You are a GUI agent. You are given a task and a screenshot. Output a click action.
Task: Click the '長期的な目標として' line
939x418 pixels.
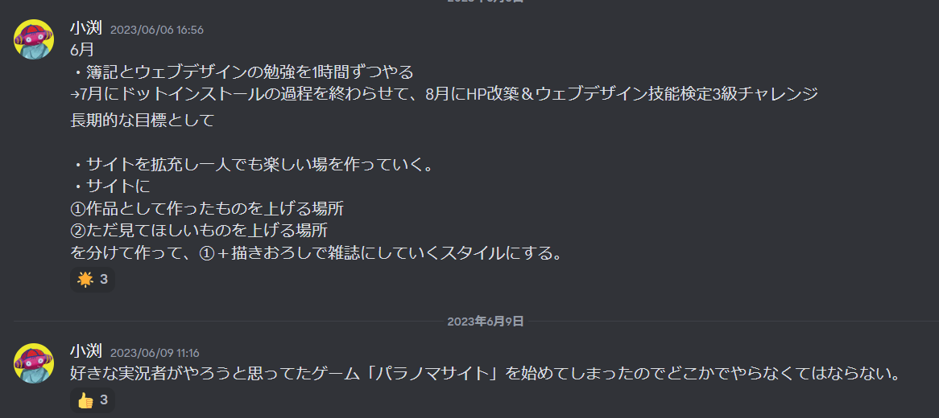coord(142,121)
